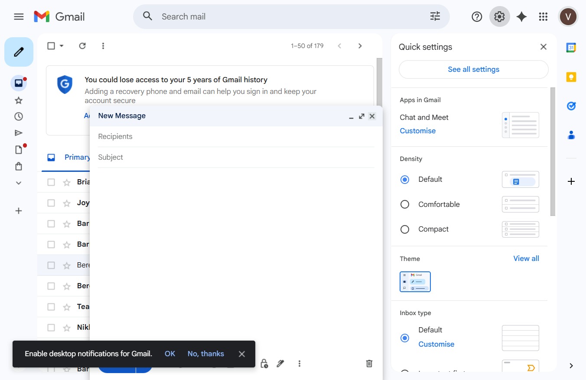Tick the checkbox for the Bria email
Image resolution: width=586 pixels, height=380 pixels.
coord(51,182)
